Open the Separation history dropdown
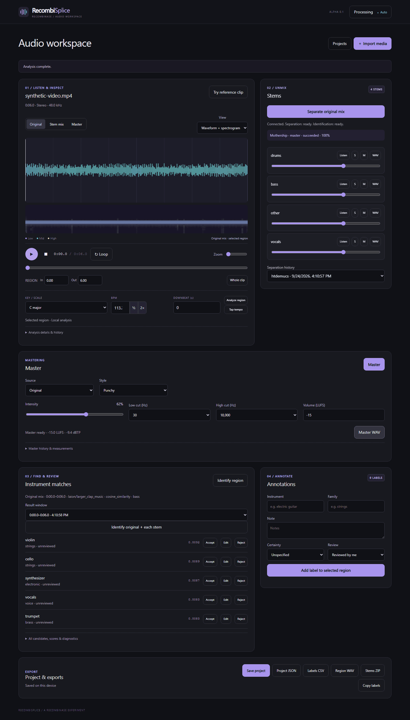Viewport: 410px width, 720px height. [326, 276]
